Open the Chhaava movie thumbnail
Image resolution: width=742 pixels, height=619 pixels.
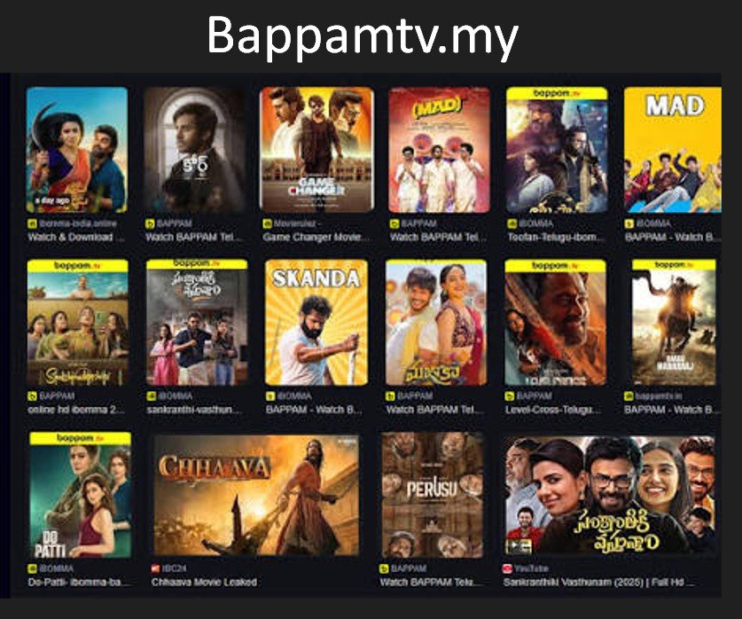coord(255,495)
